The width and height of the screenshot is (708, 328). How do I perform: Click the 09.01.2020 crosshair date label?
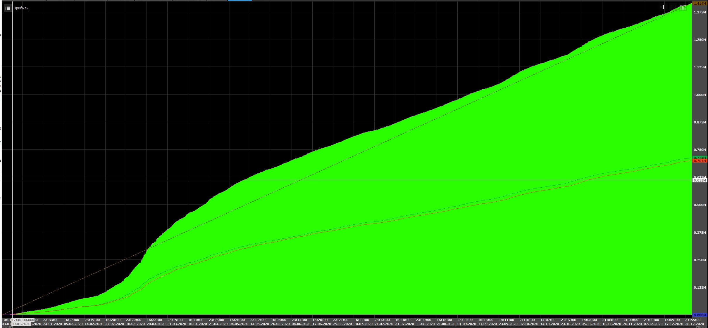tap(21, 324)
